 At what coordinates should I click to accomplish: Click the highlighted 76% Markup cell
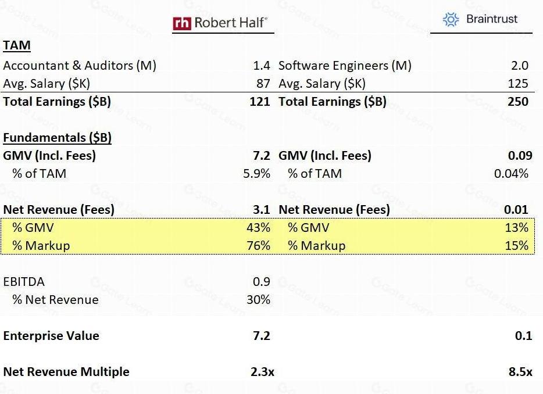(258, 246)
